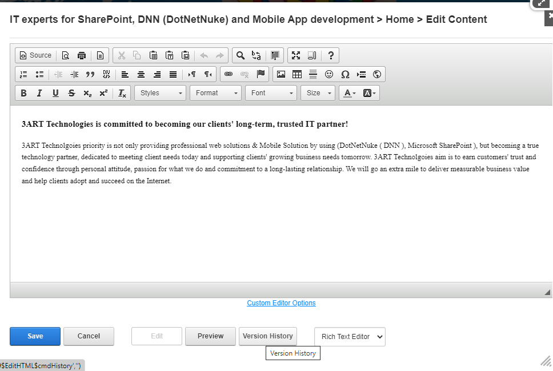Open the help question mark icon
553x371 pixels.
point(331,55)
